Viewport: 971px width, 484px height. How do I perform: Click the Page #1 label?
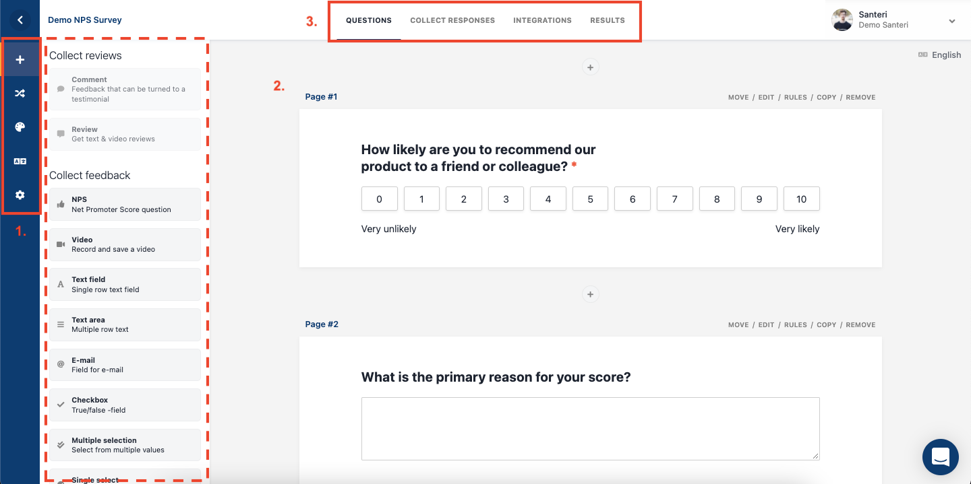[x=321, y=97]
